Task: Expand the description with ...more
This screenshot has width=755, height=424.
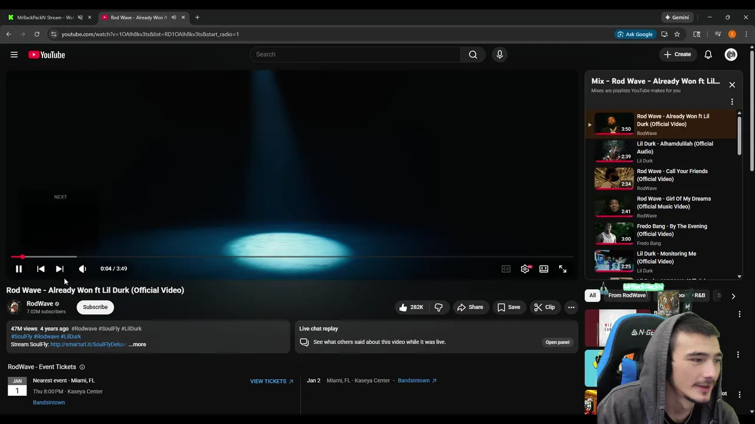Action: point(137,344)
